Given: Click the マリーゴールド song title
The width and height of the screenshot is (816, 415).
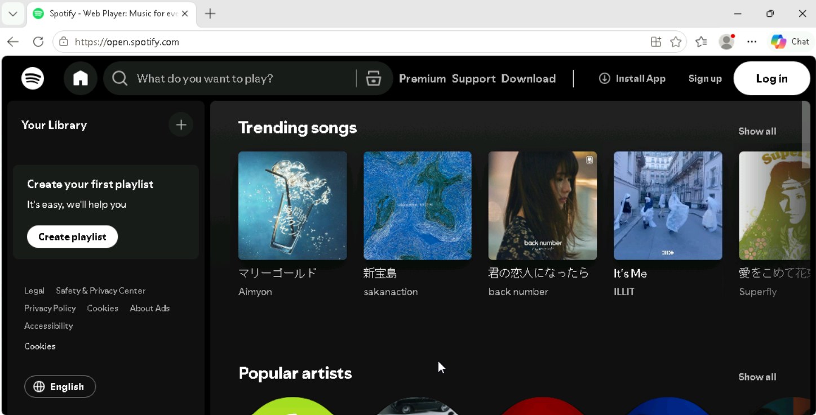Looking at the screenshot, I should 278,273.
